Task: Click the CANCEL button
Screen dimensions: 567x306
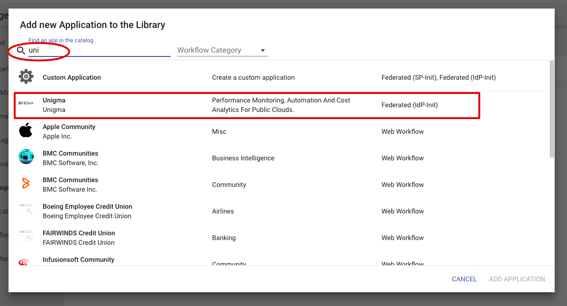Action: tap(464, 279)
